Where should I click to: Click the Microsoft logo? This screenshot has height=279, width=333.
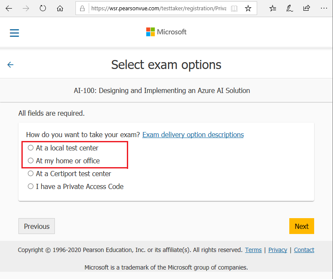tap(166, 32)
